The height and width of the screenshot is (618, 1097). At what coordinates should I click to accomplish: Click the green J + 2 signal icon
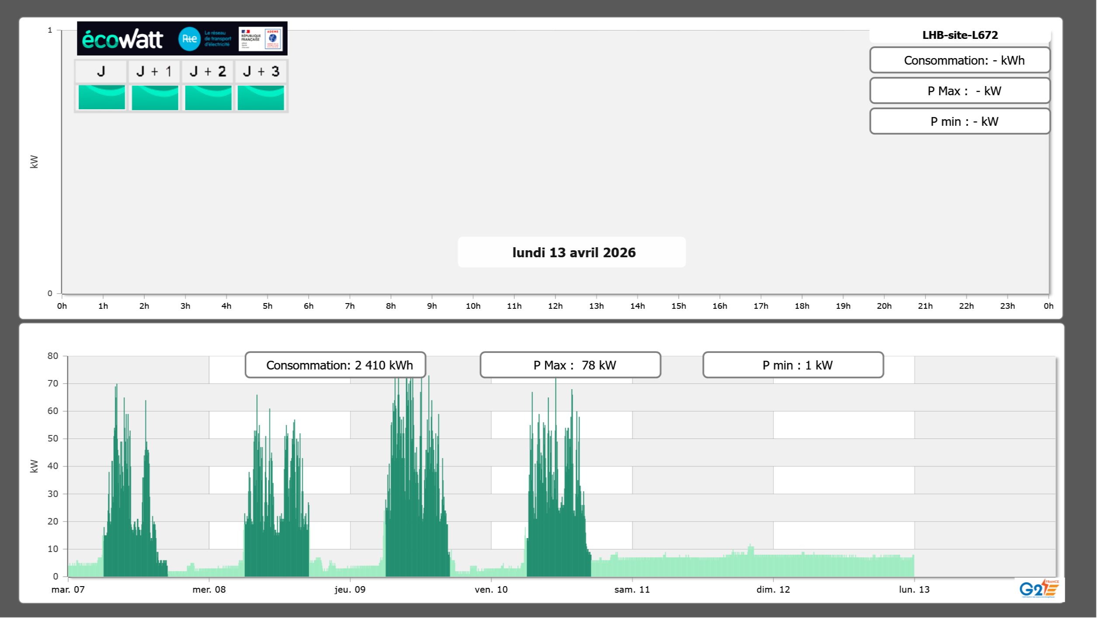208,97
